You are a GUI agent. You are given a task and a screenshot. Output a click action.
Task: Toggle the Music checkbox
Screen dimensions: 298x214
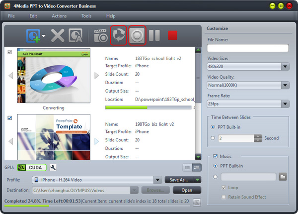pos(215,157)
